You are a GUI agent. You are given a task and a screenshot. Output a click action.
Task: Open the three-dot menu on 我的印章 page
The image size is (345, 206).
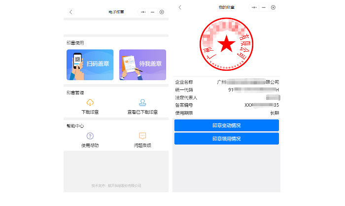click(x=254, y=8)
